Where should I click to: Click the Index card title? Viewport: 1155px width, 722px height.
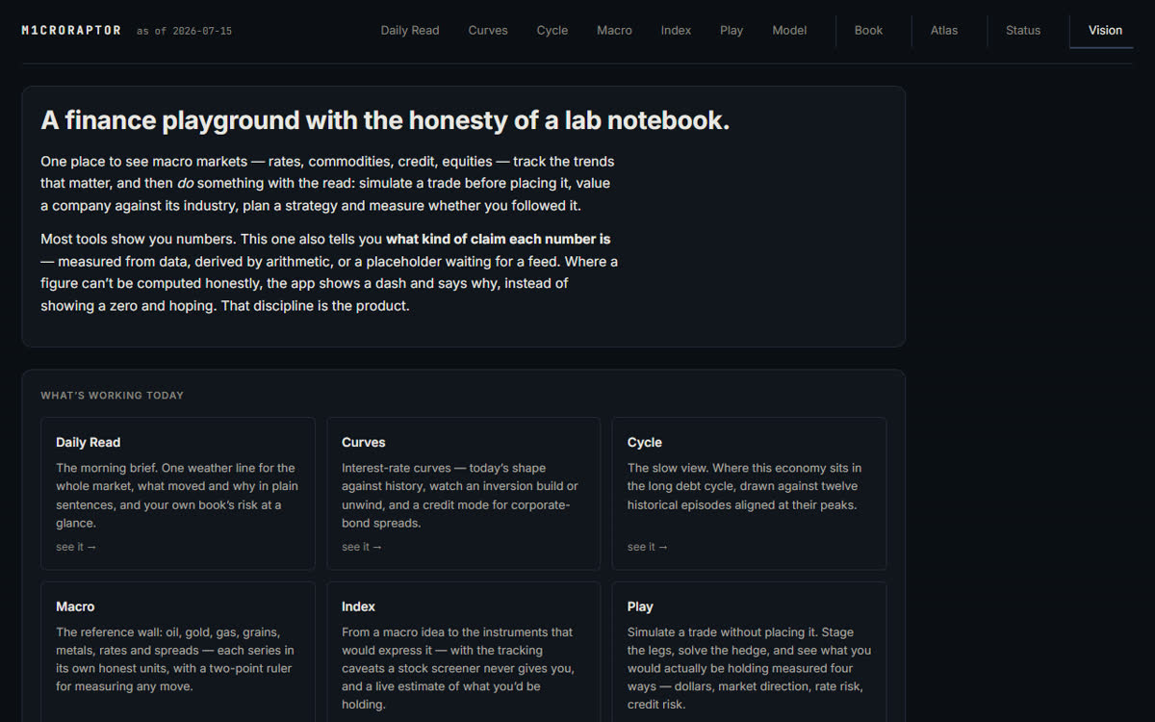pos(358,606)
